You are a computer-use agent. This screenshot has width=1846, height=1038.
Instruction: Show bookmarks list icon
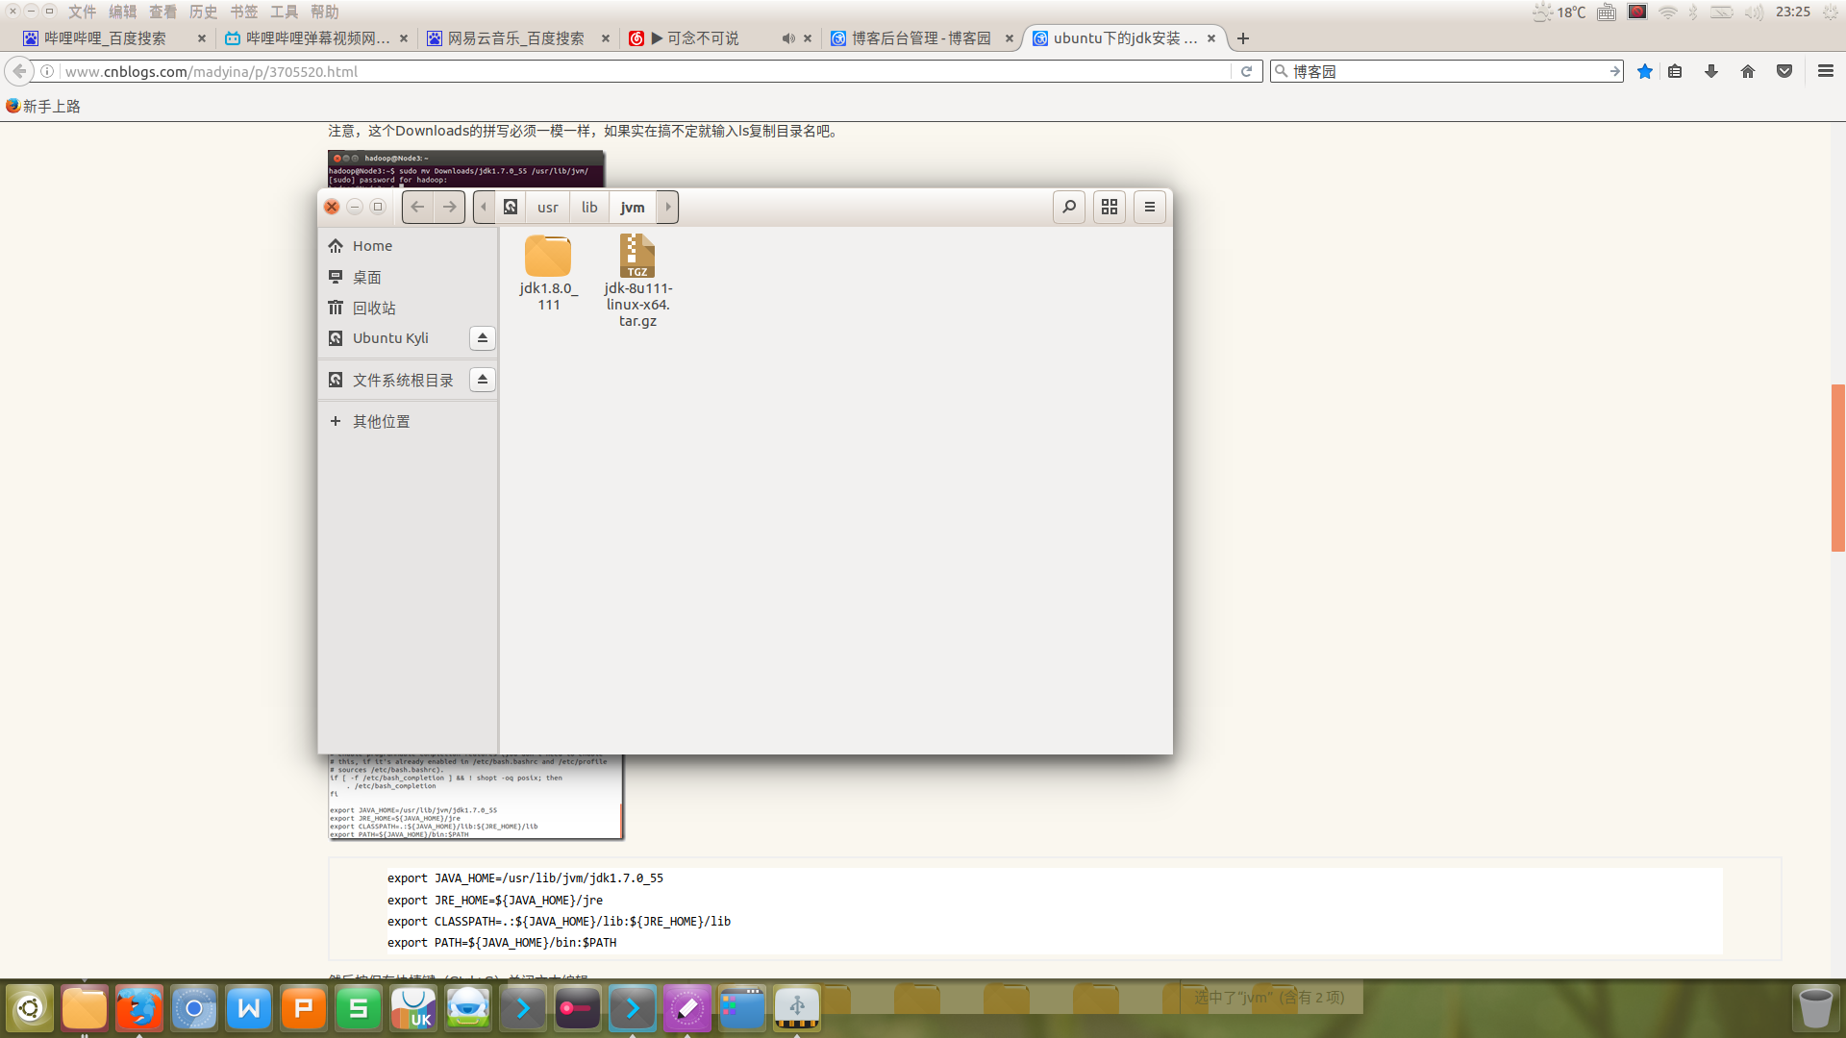(x=1675, y=71)
